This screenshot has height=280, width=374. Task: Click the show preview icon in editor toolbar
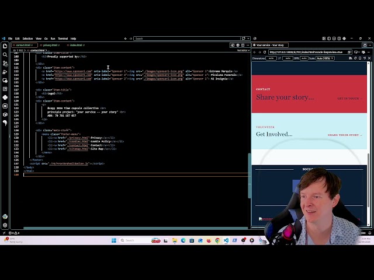(x=233, y=45)
